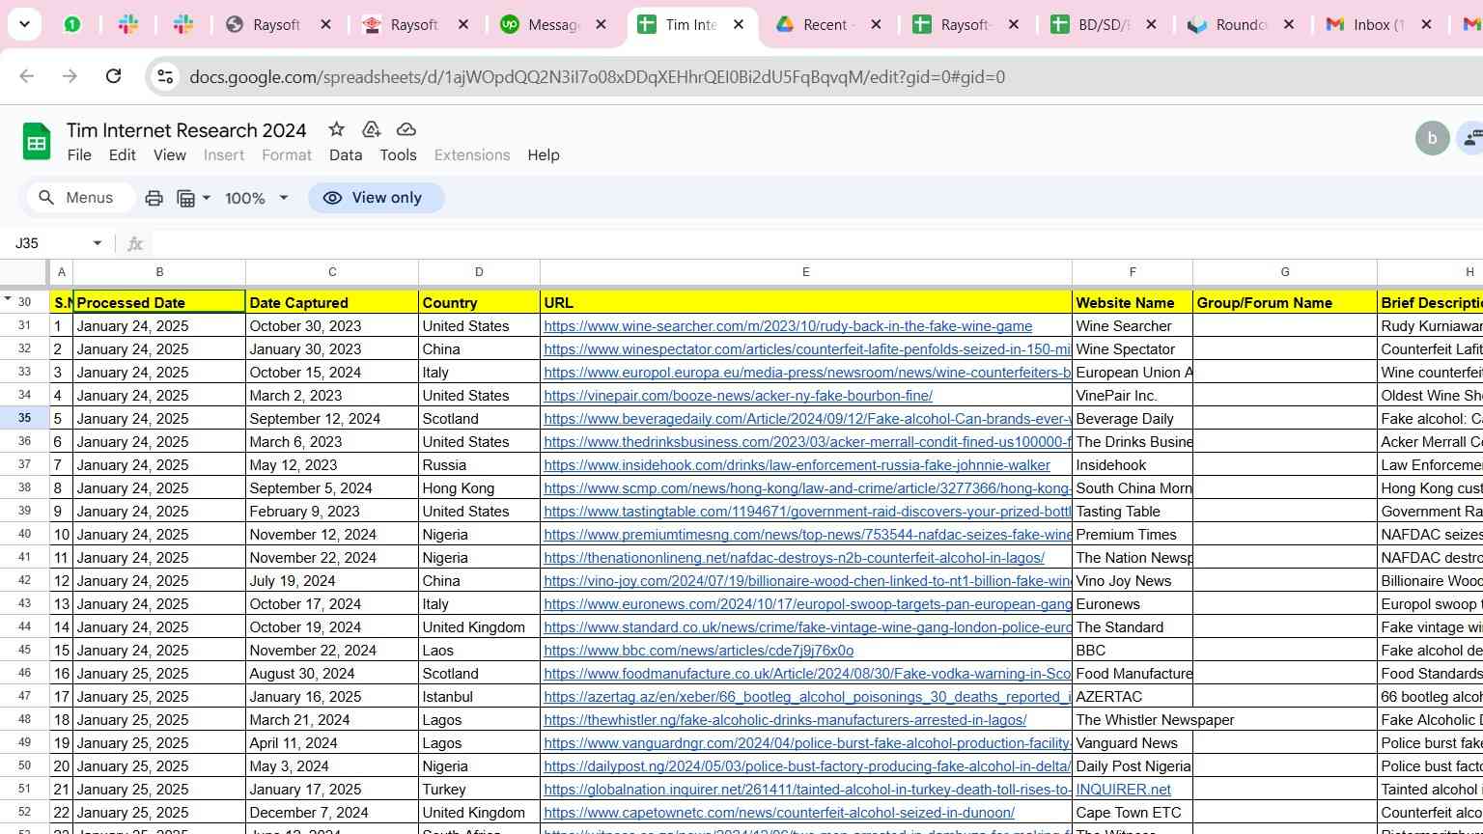Open the winespectator.com counterfeit Lafite link
The width and height of the screenshot is (1483, 834).
coord(807,349)
